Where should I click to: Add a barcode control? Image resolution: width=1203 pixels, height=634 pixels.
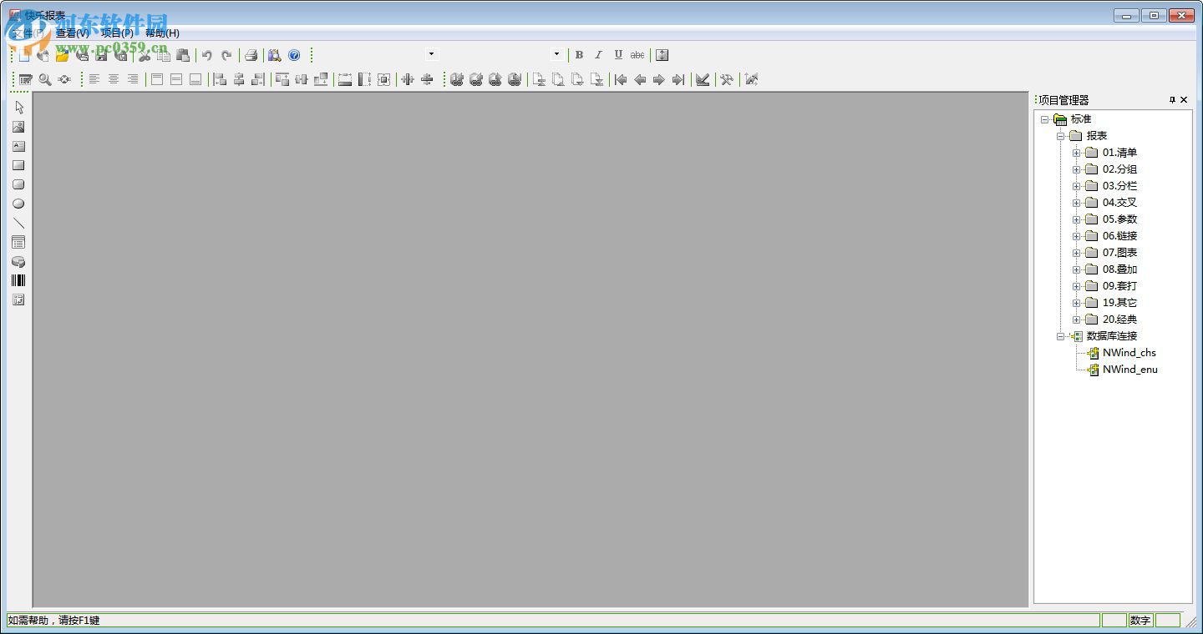coord(18,280)
